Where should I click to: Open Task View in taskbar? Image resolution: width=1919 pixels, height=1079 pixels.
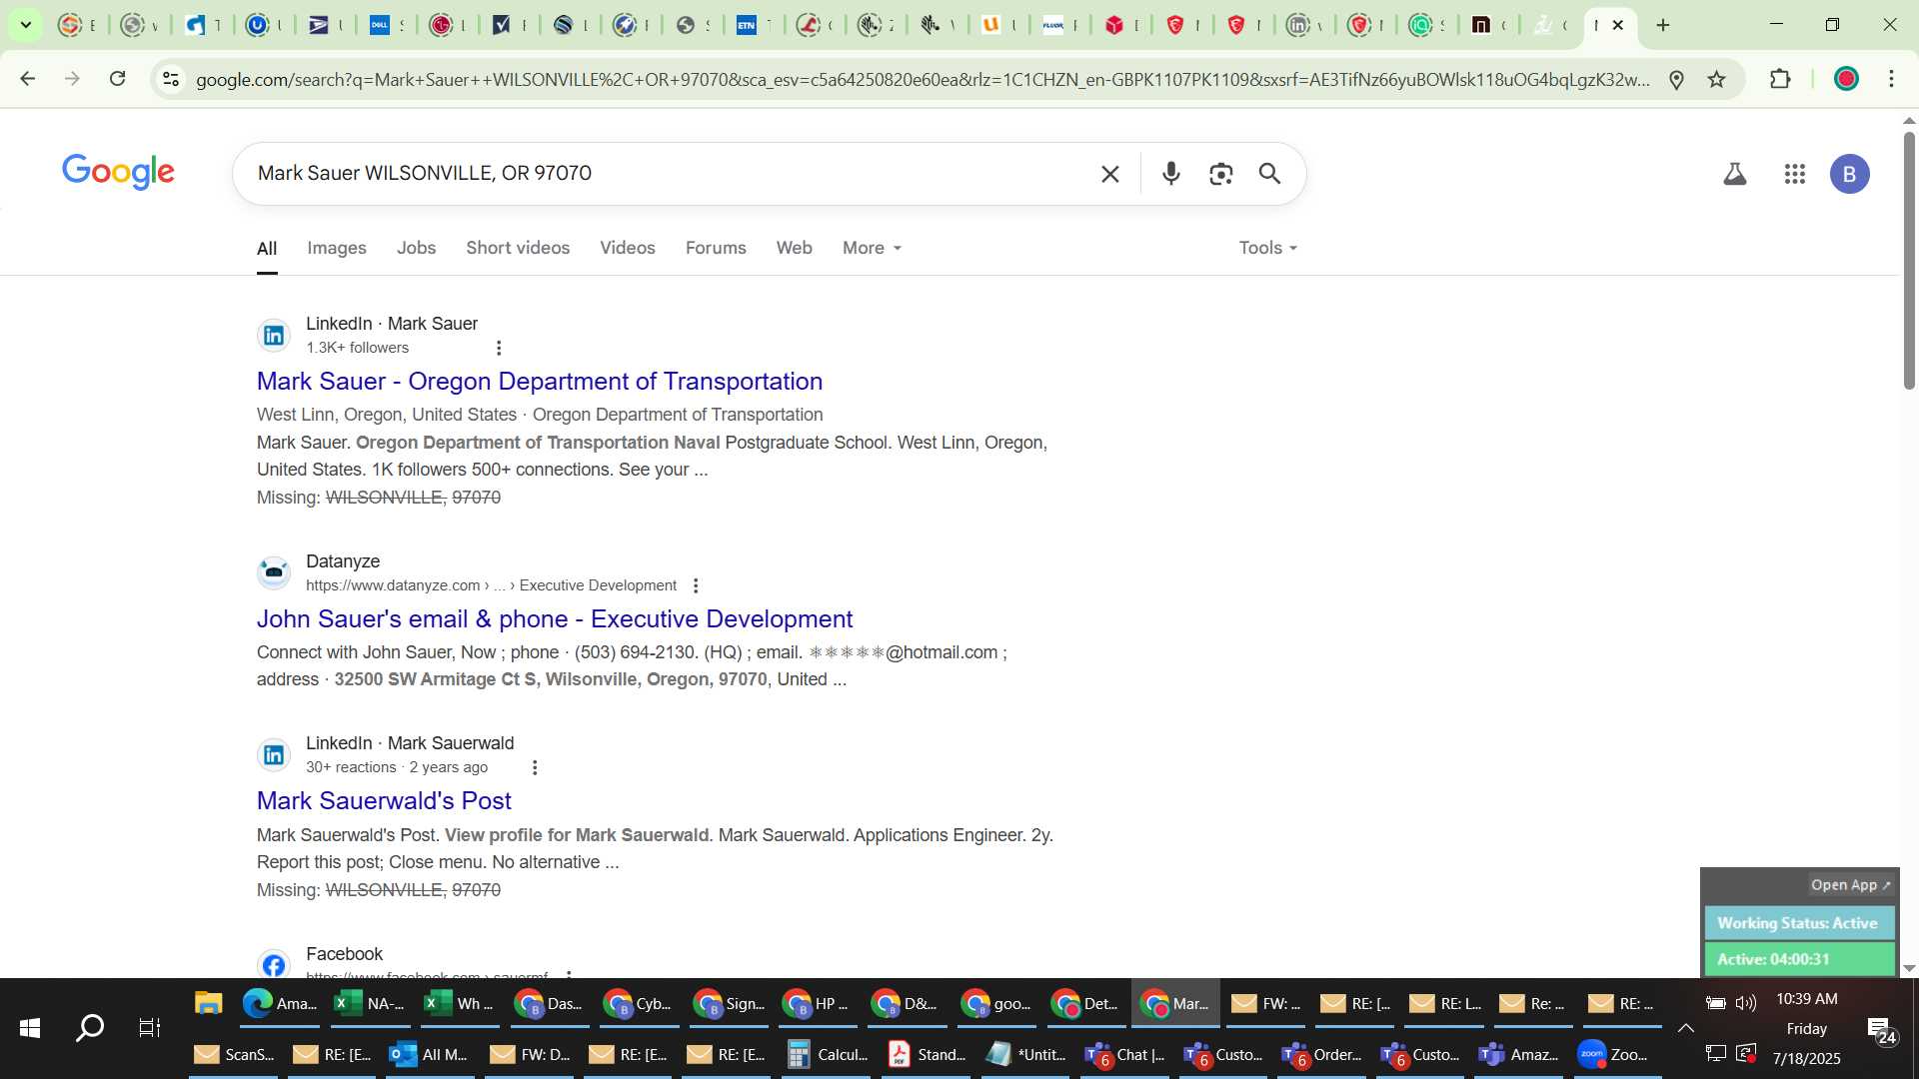tap(150, 1028)
